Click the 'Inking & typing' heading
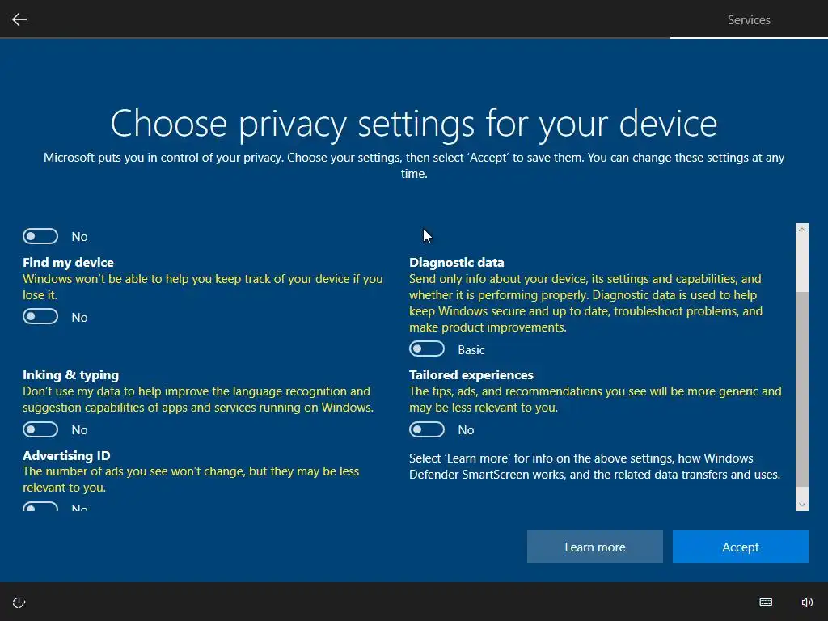This screenshot has height=621, width=828. [71, 375]
